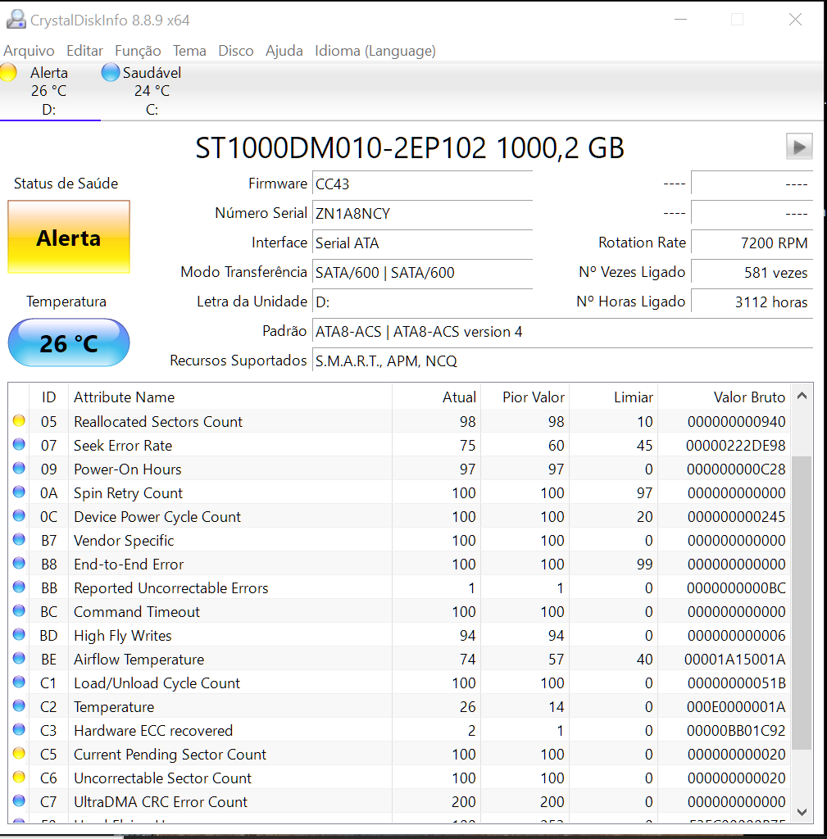Click raw value 000000000940
The height and width of the screenshot is (839, 827).
coord(736,422)
